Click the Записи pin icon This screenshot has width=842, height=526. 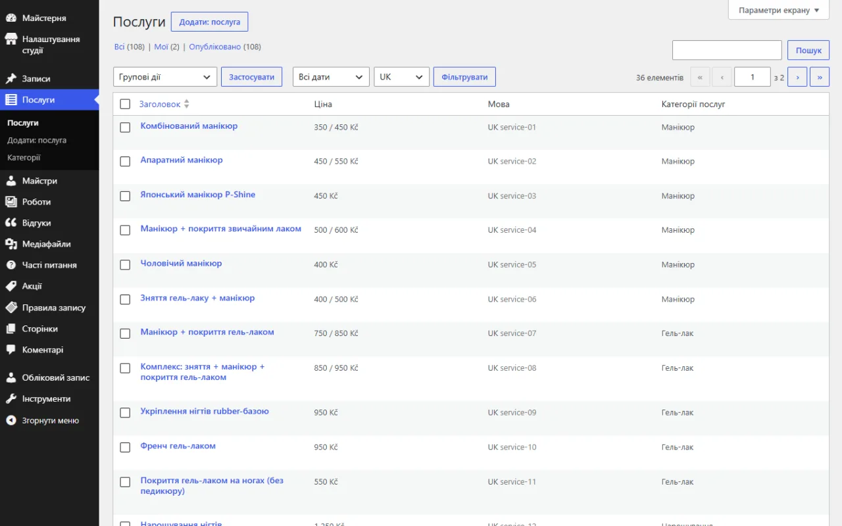(11, 79)
